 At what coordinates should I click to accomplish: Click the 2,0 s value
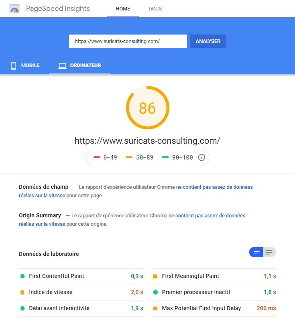(137, 292)
